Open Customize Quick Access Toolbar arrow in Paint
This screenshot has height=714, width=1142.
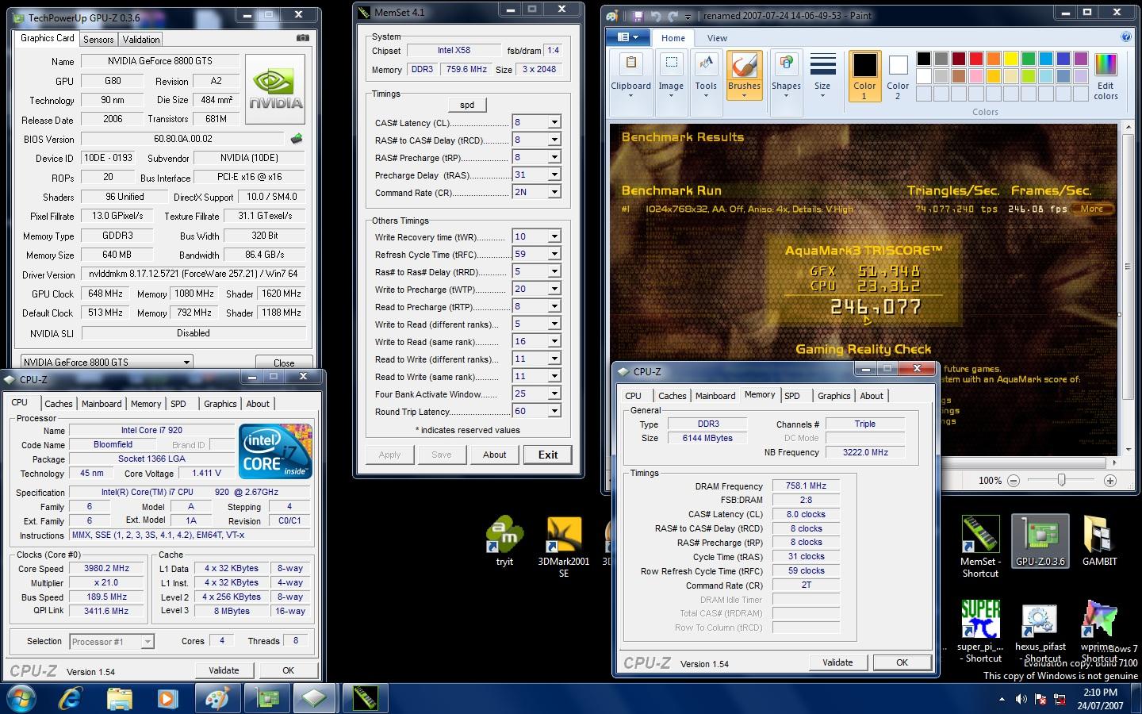688,17
